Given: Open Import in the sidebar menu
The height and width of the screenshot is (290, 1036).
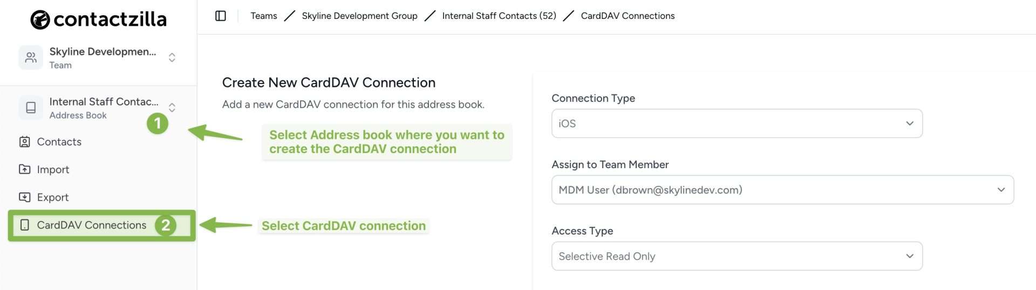Looking at the screenshot, I should [x=53, y=169].
